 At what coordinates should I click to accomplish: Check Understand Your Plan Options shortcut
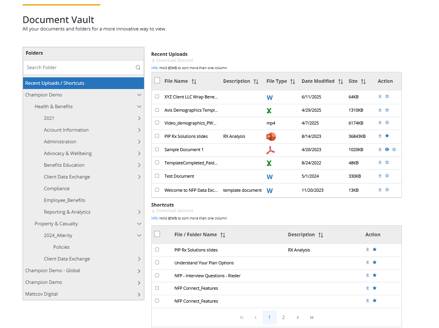(157, 262)
